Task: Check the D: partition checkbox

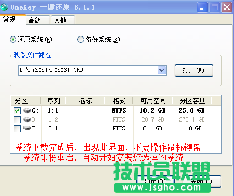Action: (17, 120)
